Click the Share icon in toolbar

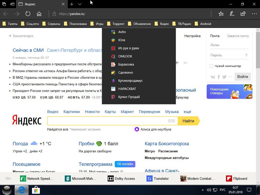point(243,14)
